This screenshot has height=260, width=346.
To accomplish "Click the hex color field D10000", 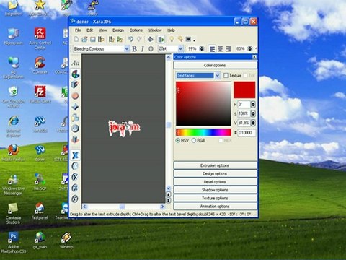I will (x=247, y=133).
